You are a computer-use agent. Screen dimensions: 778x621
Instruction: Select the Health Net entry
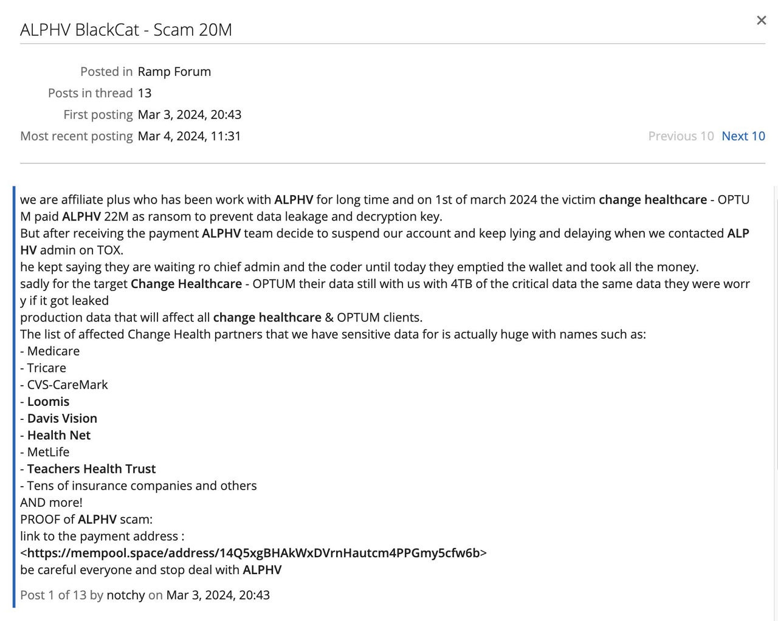[59, 435]
